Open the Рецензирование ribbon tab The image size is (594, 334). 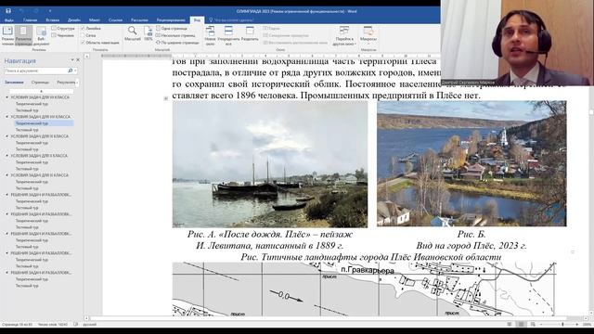click(x=171, y=20)
